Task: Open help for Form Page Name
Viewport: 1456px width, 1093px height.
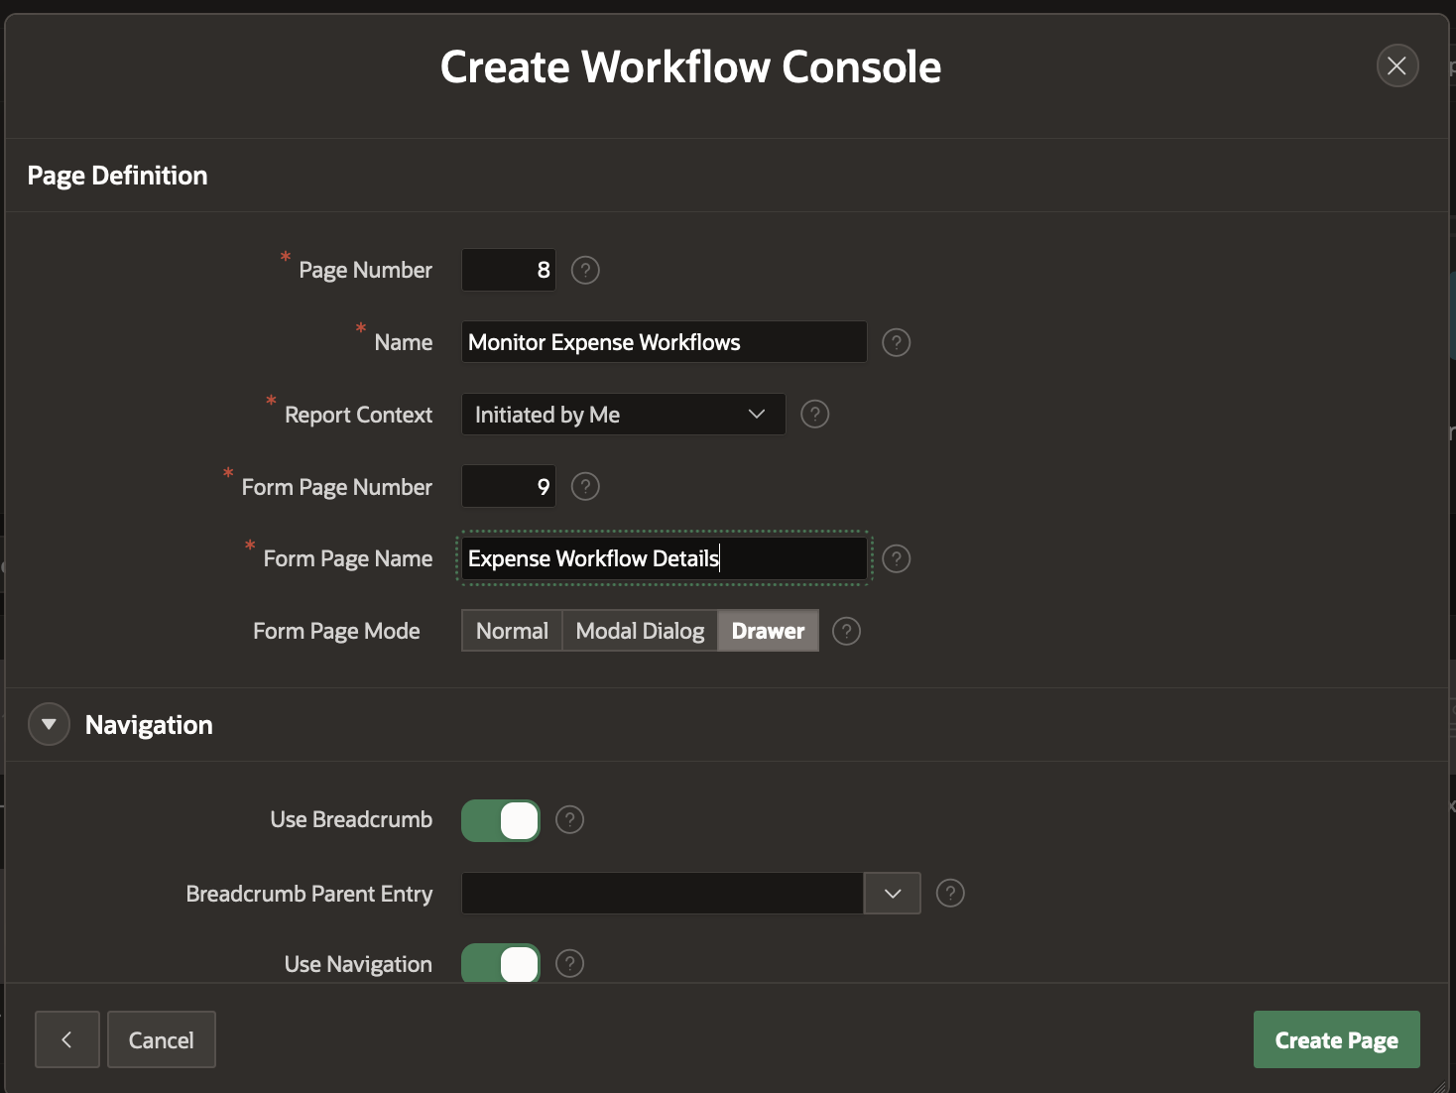Action: click(x=896, y=558)
